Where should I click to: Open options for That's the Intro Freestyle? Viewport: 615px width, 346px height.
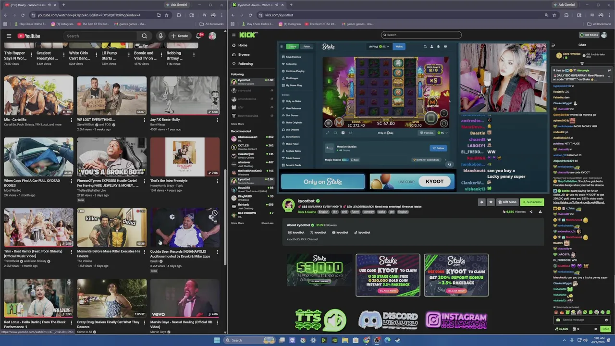[x=217, y=181]
